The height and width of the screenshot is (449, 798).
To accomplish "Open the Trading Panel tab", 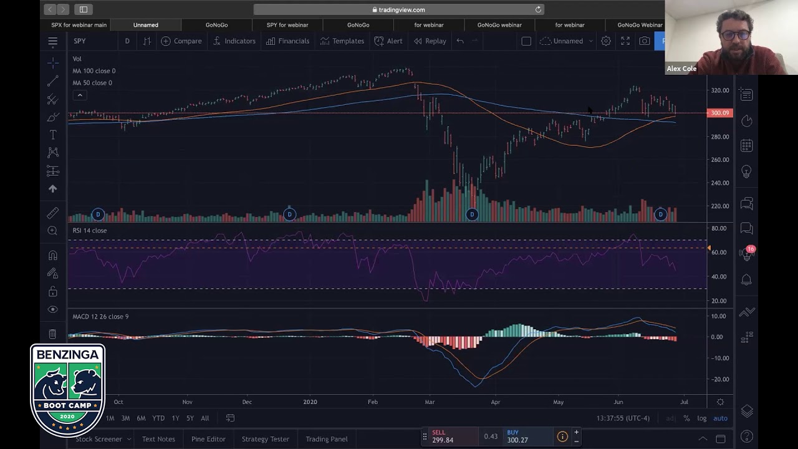I will (x=326, y=439).
